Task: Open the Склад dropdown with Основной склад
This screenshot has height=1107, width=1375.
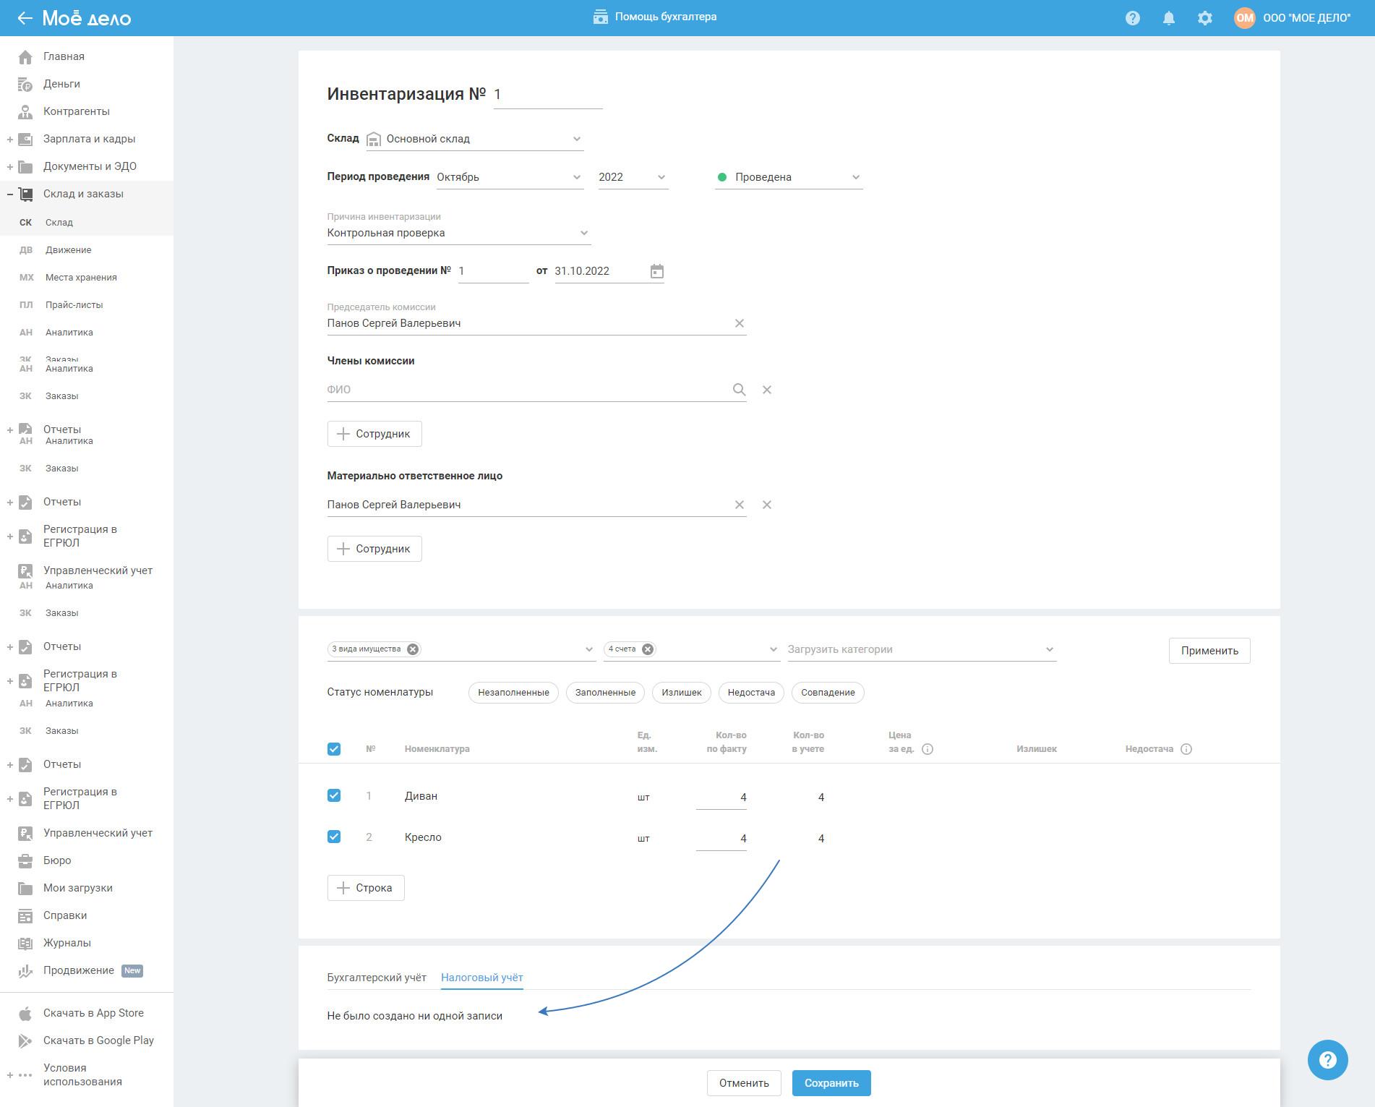Action: tap(474, 139)
